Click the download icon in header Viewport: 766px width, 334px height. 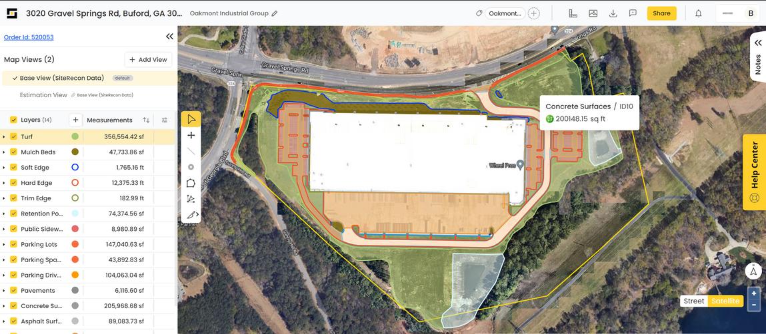tap(613, 13)
